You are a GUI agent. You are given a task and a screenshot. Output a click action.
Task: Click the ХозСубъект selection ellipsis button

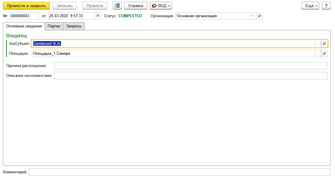[318, 44]
